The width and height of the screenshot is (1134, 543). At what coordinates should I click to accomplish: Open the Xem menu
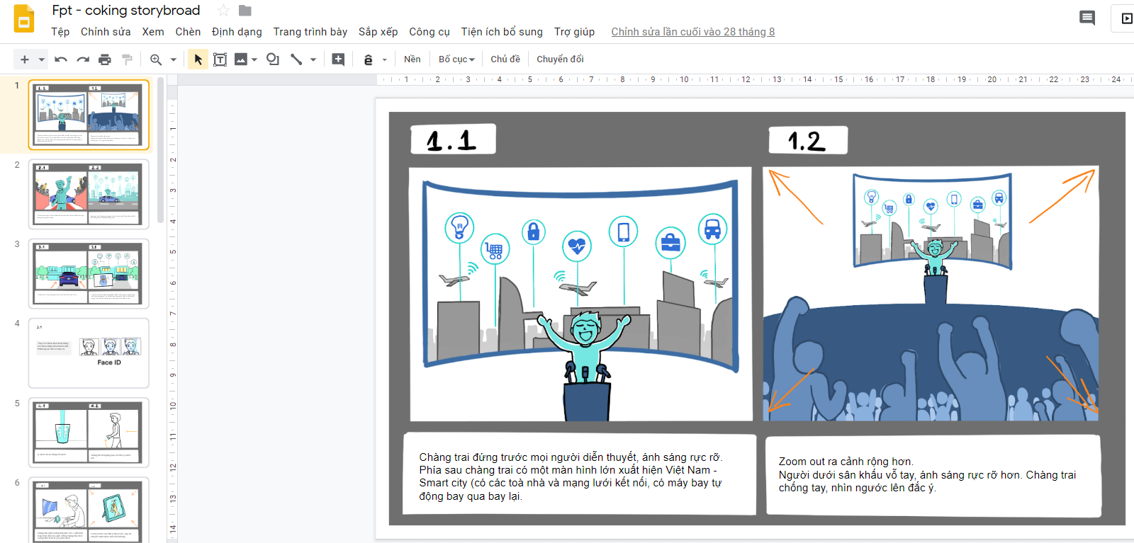tap(153, 32)
